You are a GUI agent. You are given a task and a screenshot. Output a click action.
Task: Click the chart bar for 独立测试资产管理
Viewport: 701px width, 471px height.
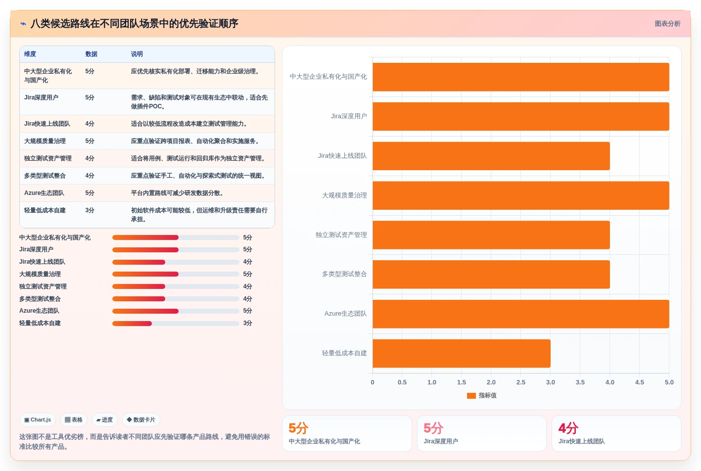(491, 235)
